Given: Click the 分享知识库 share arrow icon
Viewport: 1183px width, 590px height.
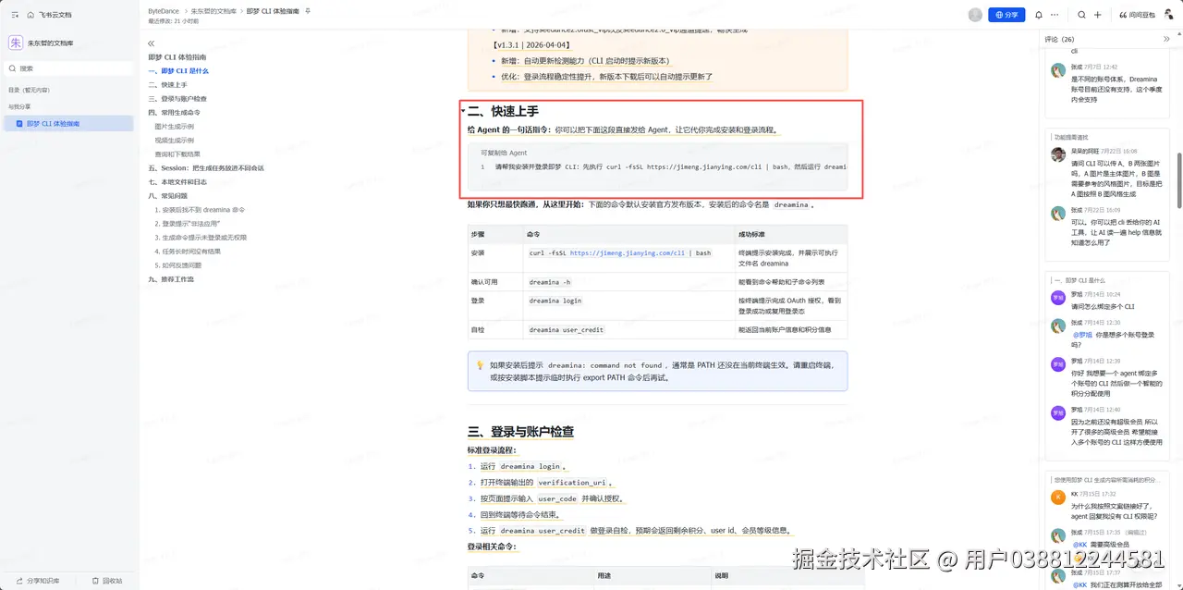Looking at the screenshot, I should point(19,581).
